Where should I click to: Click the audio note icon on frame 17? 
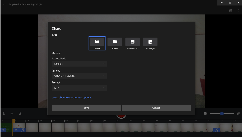[216, 130]
